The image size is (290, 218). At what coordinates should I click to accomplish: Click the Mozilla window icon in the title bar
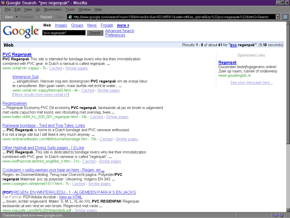pos(3,3)
